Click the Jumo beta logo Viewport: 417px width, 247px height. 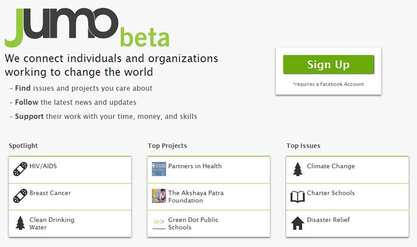click(87, 27)
